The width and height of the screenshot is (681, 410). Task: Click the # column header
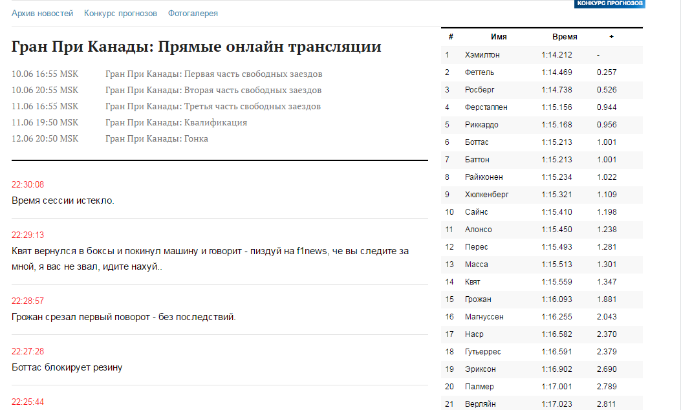(451, 37)
